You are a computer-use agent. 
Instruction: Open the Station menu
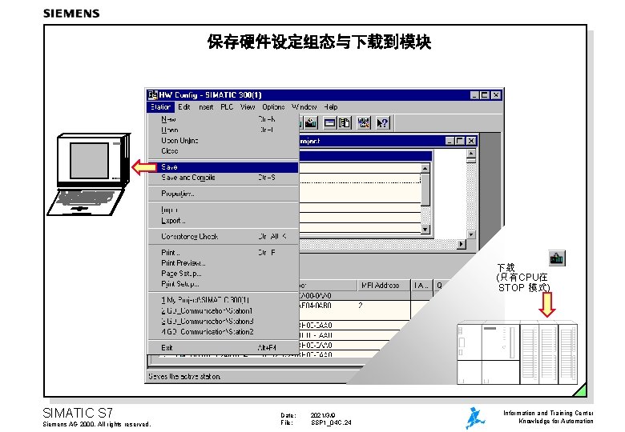tap(160, 107)
